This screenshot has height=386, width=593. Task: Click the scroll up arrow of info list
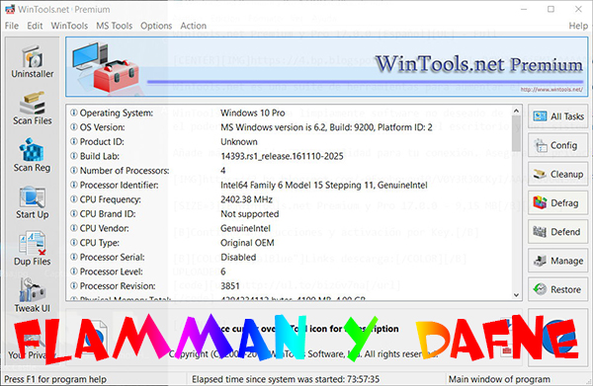(x=516, y=111)
